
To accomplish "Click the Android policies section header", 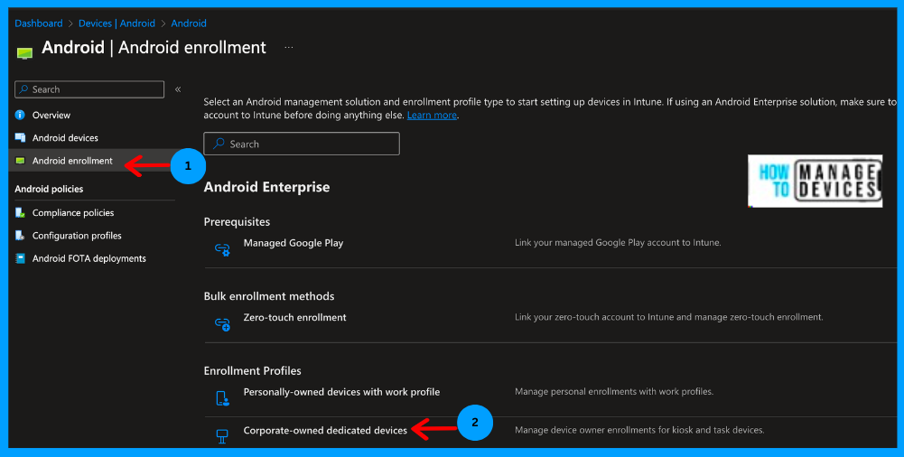I will click(49, 189).
